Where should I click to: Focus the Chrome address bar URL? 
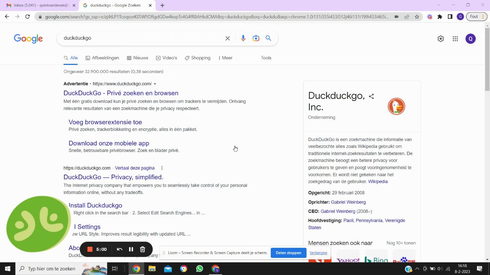tap(217, 17)
